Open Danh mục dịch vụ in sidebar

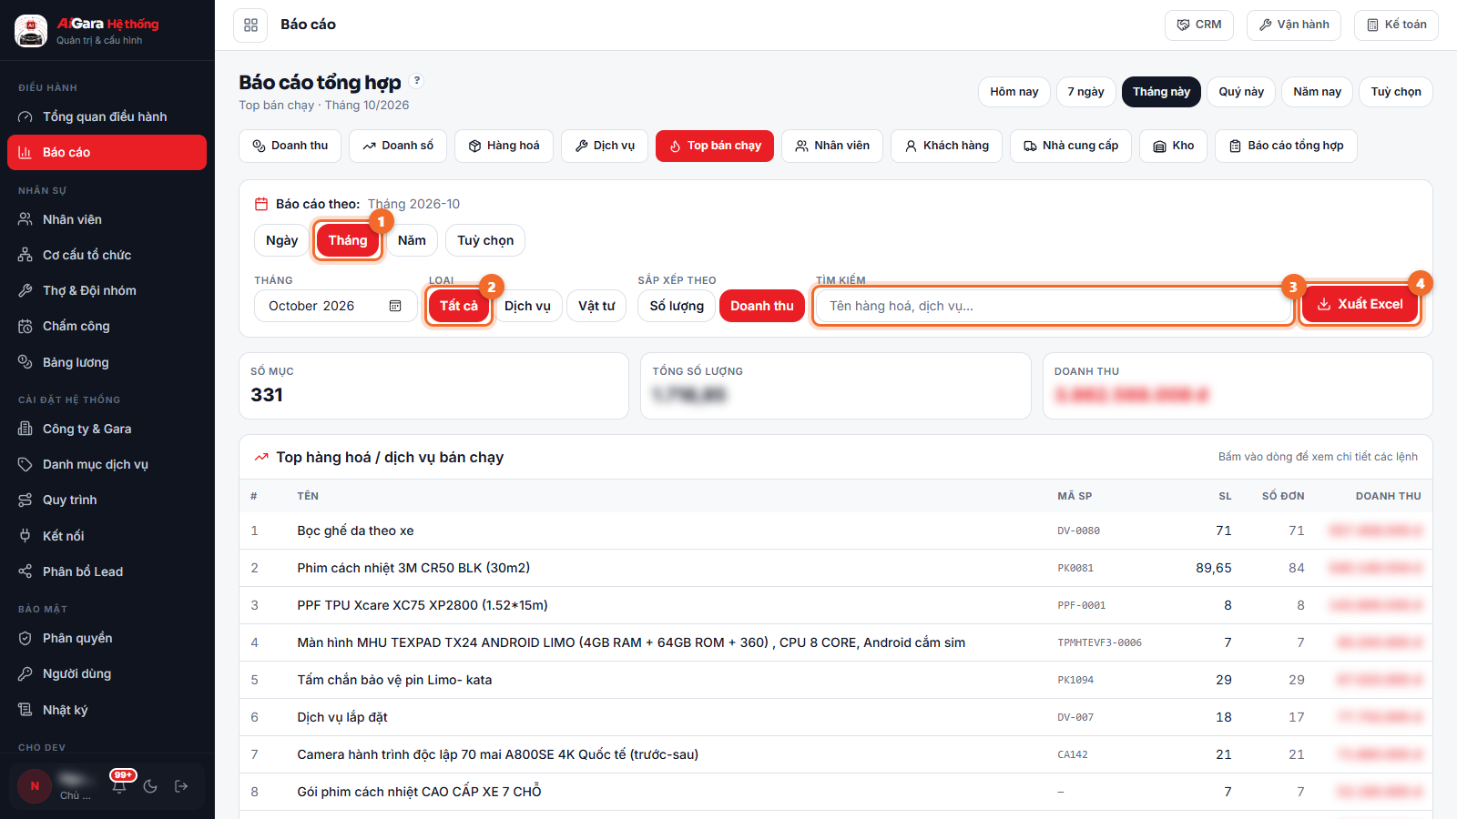107,464
